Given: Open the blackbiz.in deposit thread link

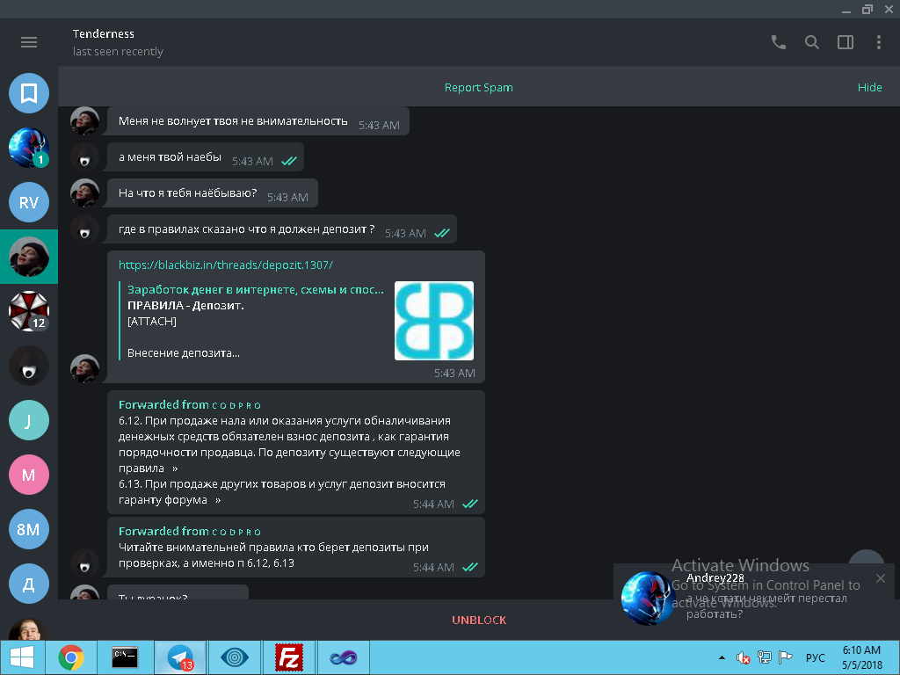Looking at the screenshot, I should (226, 265).
